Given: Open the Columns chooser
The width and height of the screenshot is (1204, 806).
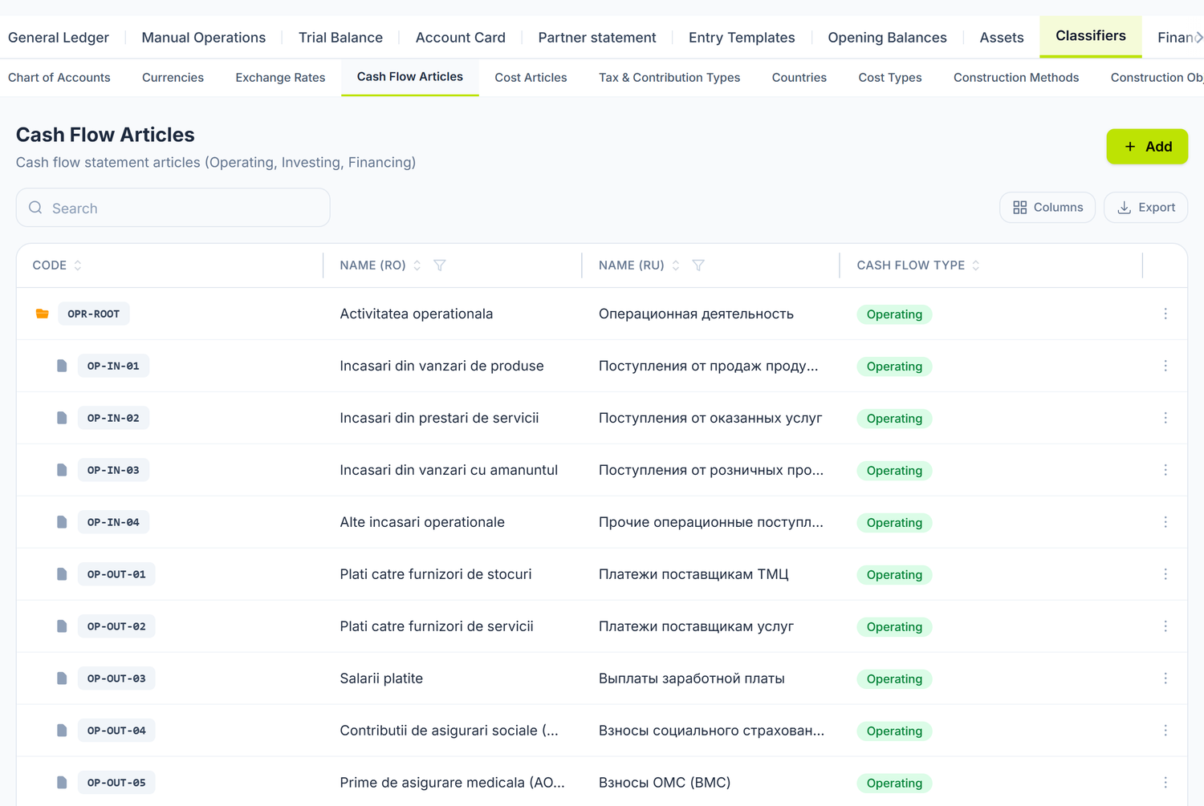Looking at the screenshot, I should [x=1047, y=208].
